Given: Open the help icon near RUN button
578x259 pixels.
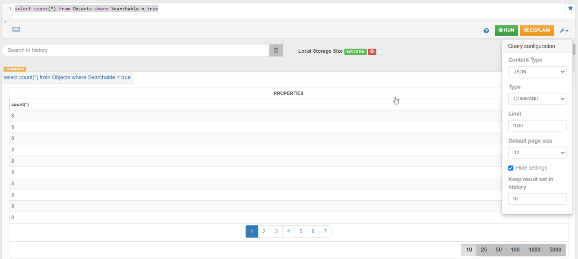Looking at the screenshot, I should tap(486, 30).
